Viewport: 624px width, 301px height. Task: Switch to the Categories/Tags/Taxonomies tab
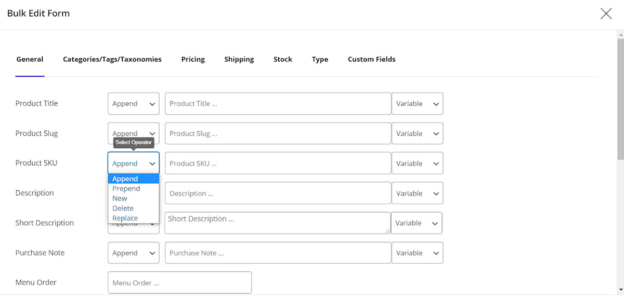click(x=112, y=59)
